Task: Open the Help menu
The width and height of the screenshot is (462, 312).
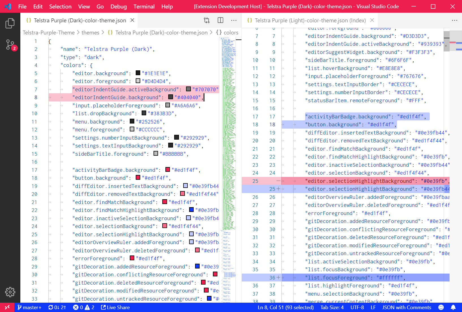Action: click(x=167, y=6)
